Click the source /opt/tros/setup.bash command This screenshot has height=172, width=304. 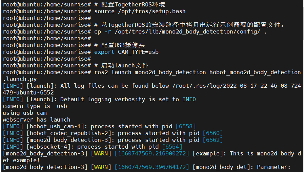[x=140, y=12]
